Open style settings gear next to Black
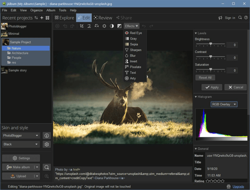The height and width of the screenshot is (190, 250). point(47,144)
